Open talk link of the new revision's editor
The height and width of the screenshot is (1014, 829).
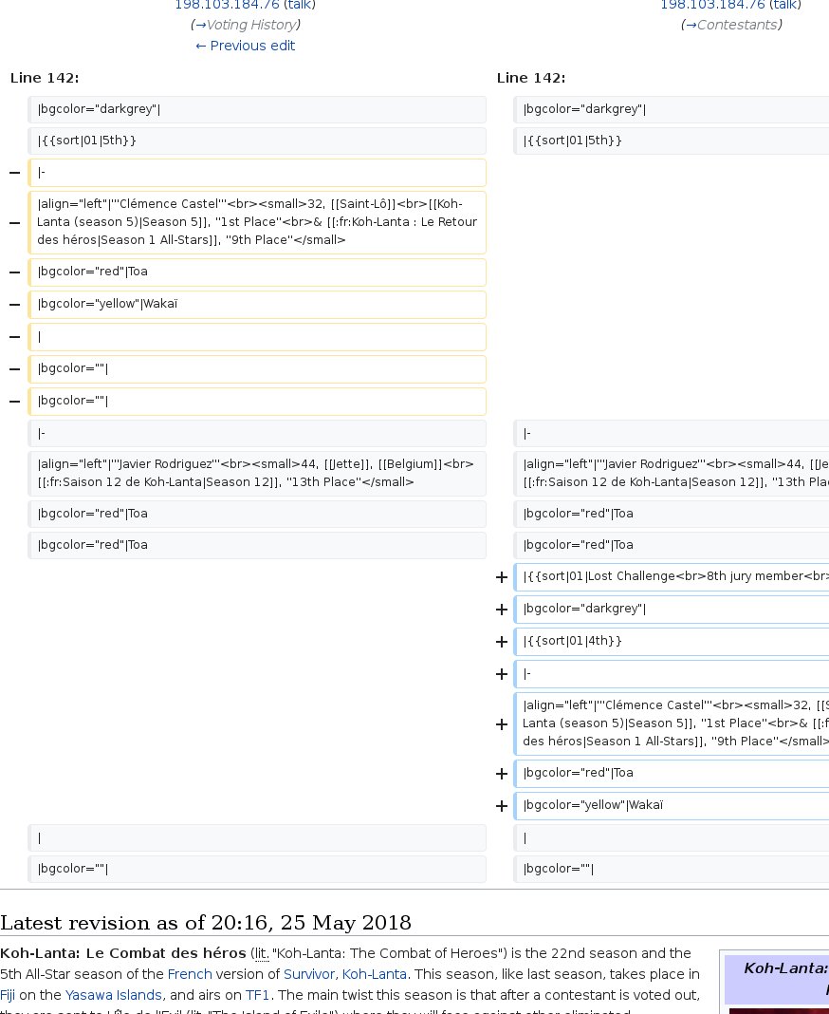785,5
